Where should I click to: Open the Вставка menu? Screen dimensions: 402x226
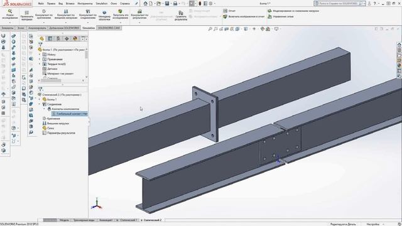[x=70, y=4]
